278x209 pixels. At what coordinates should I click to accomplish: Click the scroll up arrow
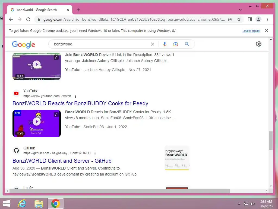[x=271, y=39]
